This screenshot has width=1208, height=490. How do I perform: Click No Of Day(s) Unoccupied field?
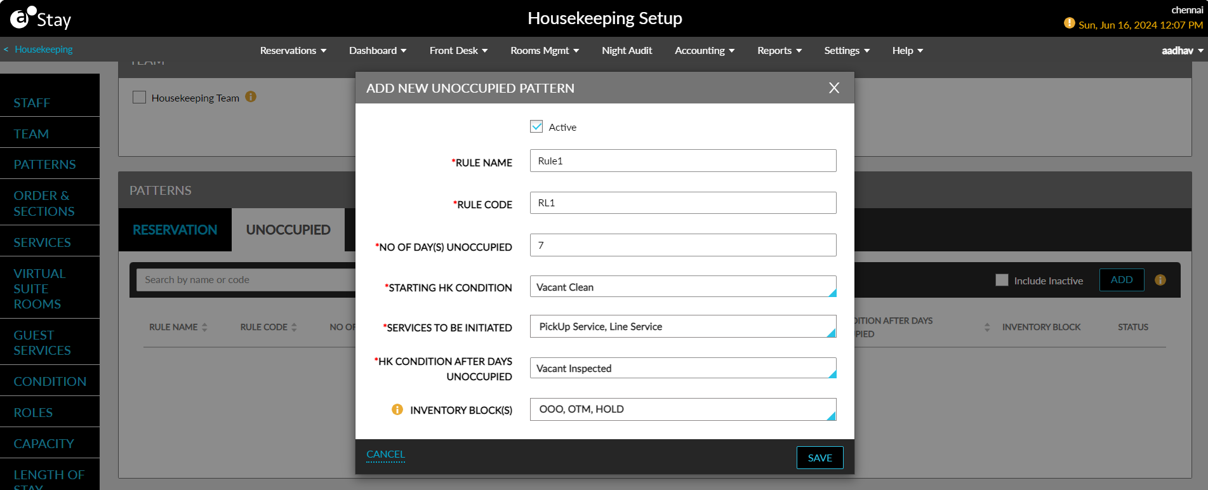683,245
